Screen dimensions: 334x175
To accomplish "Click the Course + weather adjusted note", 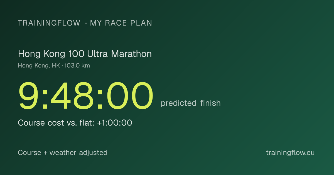I will [63, 152].
